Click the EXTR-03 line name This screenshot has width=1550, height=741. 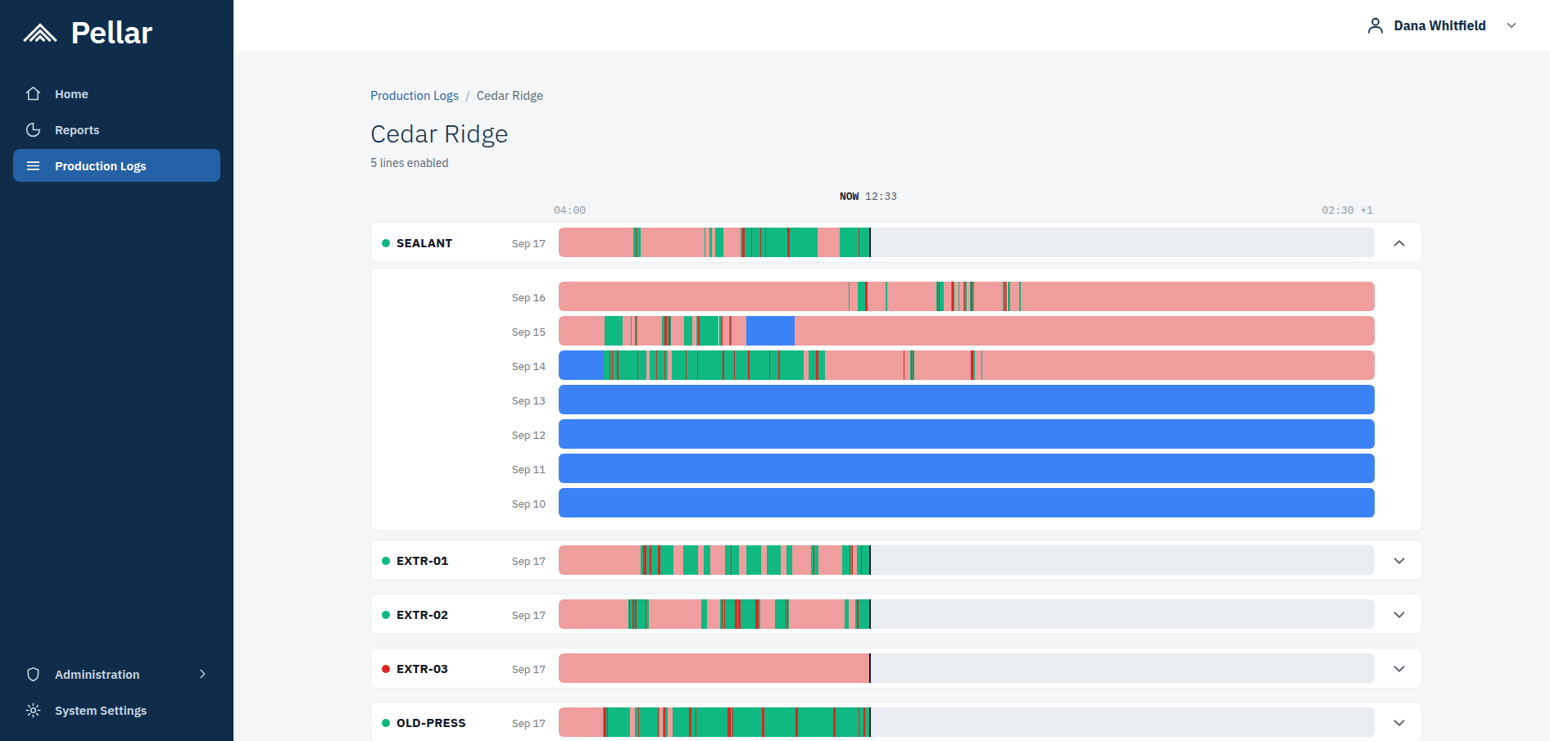click(x=422, y=669)
